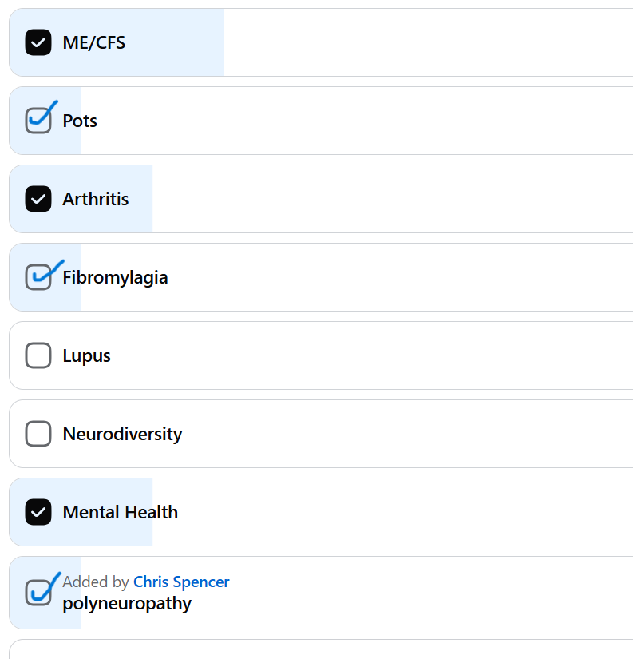The height and width of the screenshot is (659, 633).
Task: Click the polyneuropathy option text
Action: [x=127, y=604]
